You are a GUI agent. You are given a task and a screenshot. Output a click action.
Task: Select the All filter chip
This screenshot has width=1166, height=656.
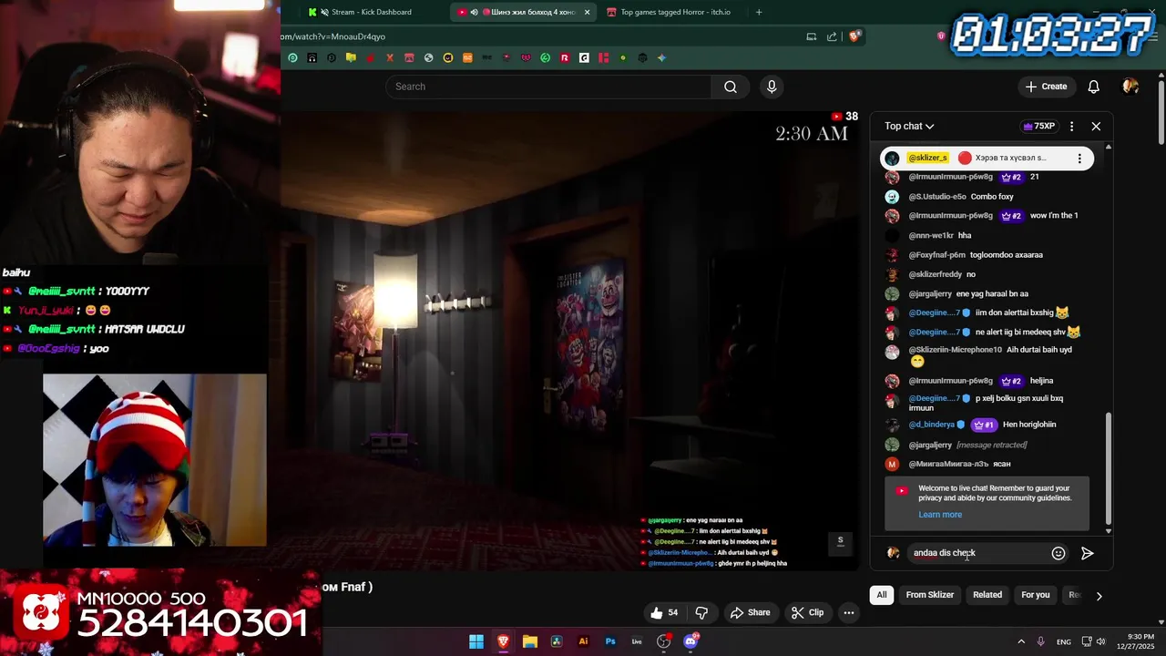pos(882,595)
